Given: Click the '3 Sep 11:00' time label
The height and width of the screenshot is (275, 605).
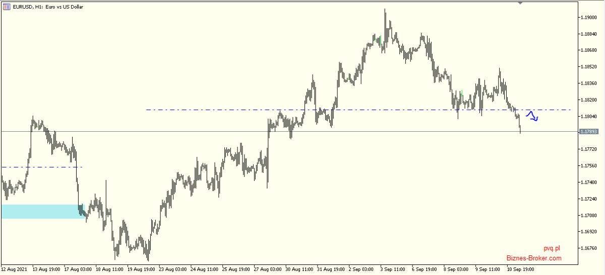Looking at the screenshot, I should click(393, 269).
